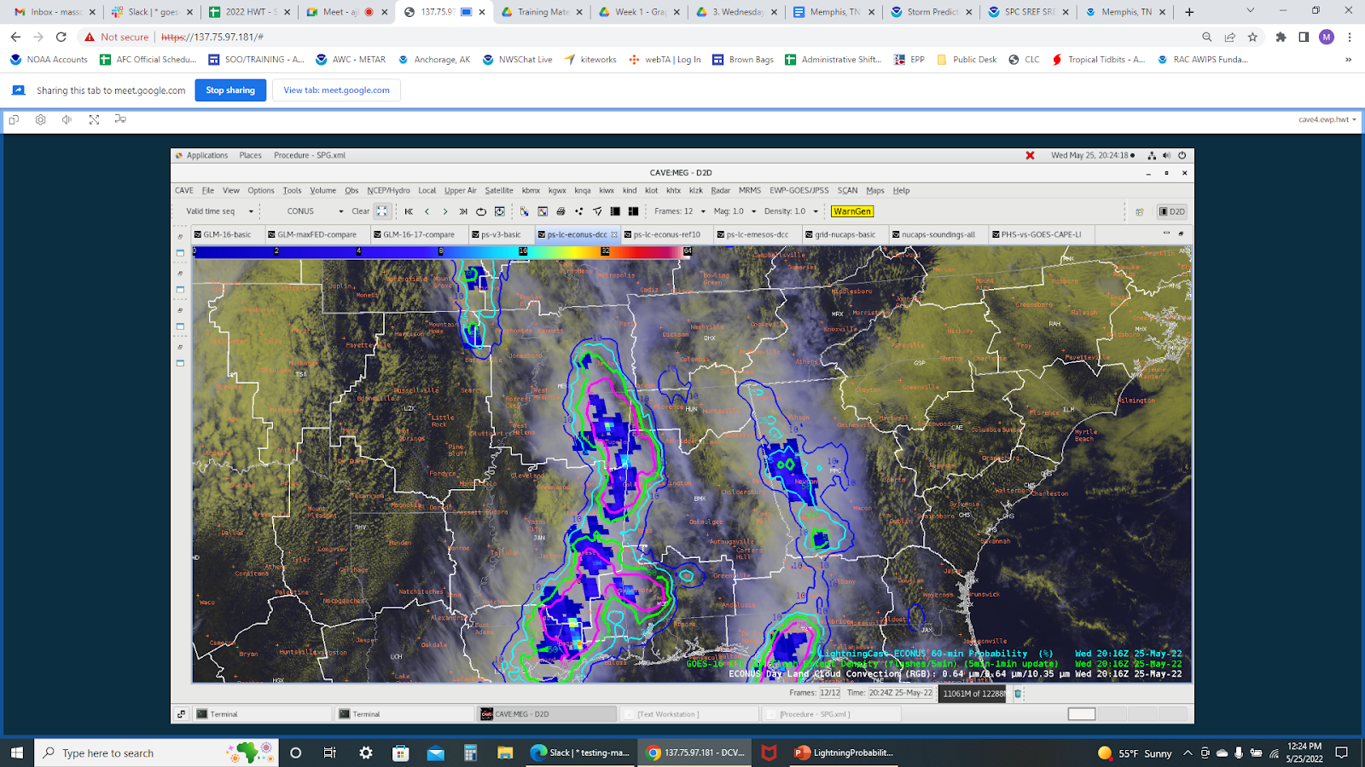Open the Valid time seq dropdown
The width and height of the screenshot is (1365, 767).
coord(220,211)
